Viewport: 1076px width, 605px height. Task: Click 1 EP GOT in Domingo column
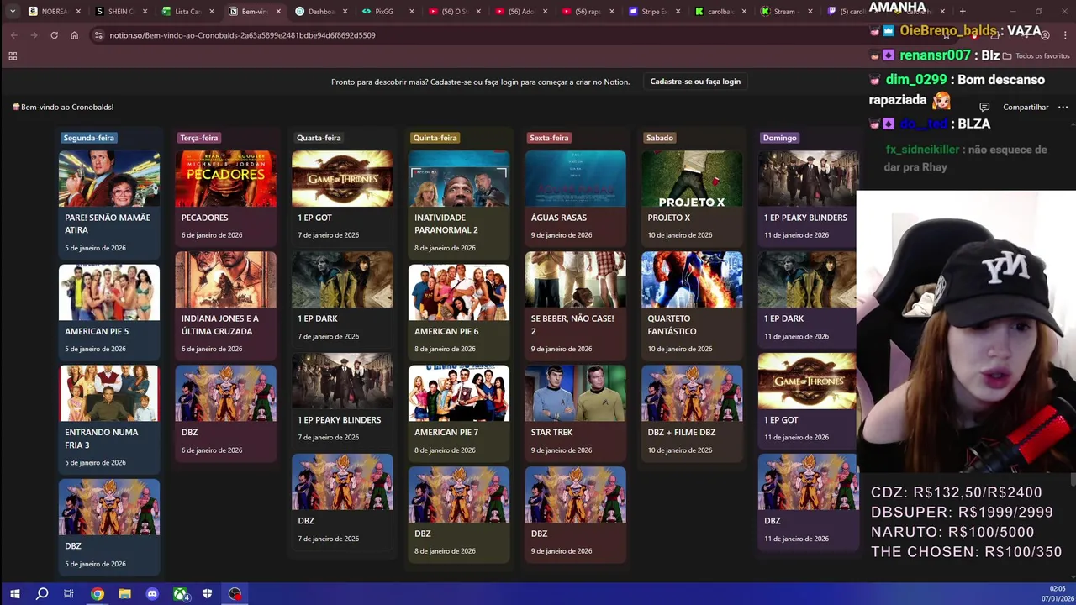tap(781, 419)
